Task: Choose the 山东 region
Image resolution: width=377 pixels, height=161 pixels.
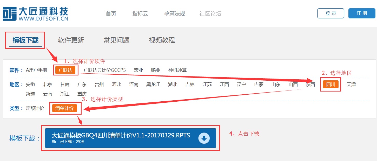Action: [276, 84]
